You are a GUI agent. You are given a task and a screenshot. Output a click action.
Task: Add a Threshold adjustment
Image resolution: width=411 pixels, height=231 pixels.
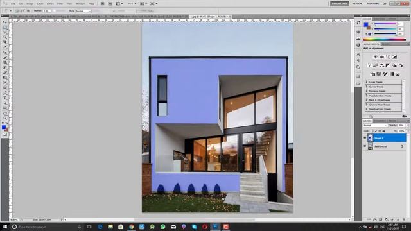(x=385, y=74)
